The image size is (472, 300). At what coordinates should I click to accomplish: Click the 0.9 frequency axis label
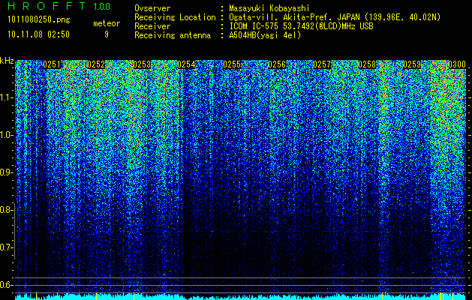7,172
